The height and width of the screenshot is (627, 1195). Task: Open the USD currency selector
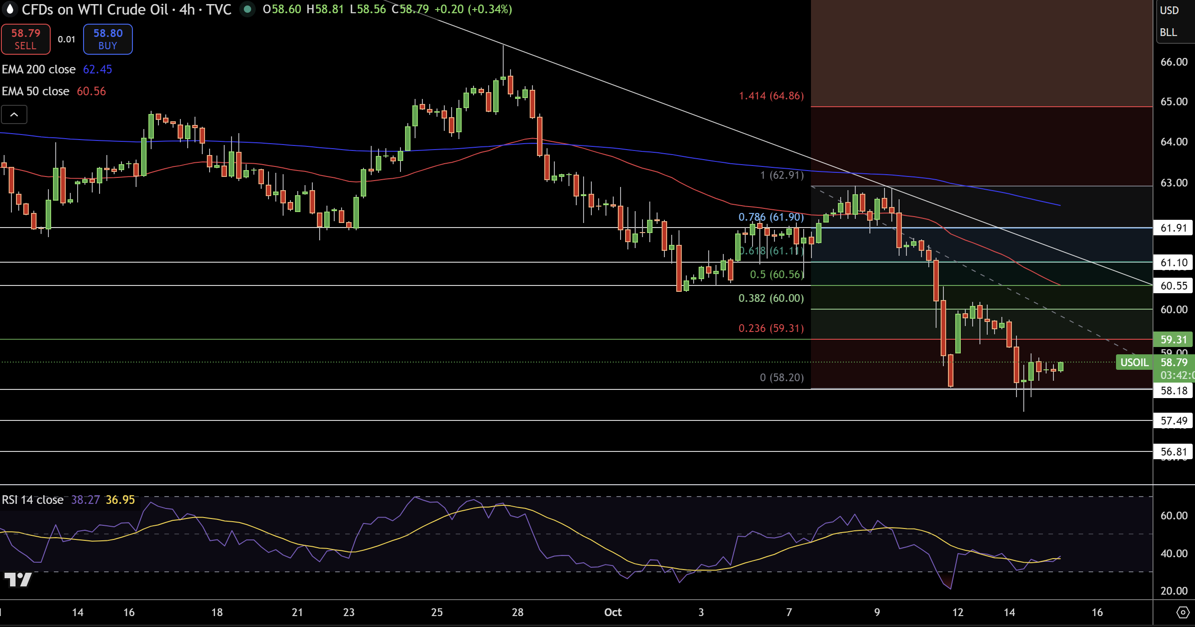(x=1169, y=10)
